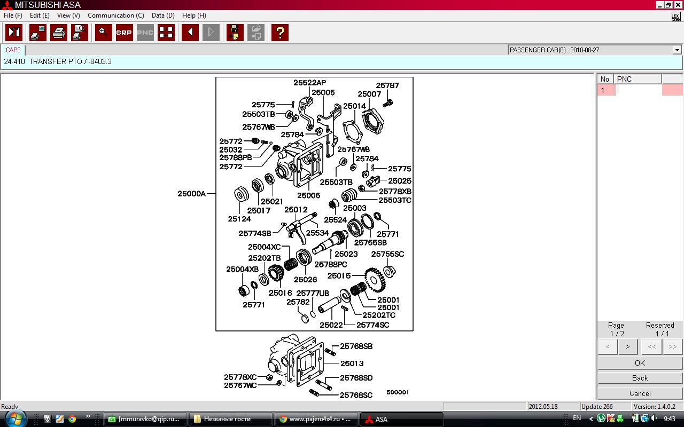Open the File (F) menu
The width and height of the screenshot is (684, 427).
[x=13, y=15]
